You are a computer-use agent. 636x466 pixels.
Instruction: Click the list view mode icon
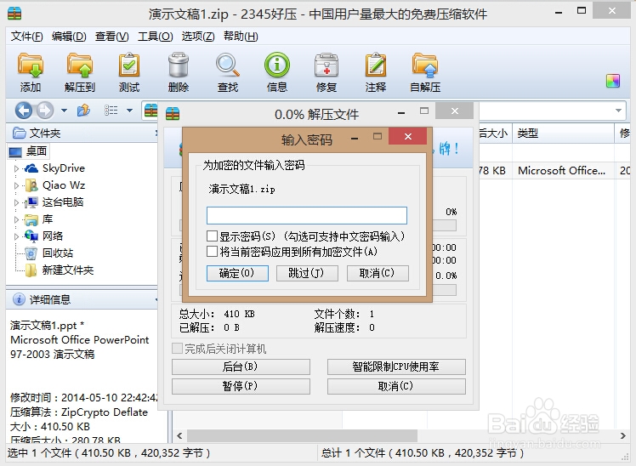point(111,111)
